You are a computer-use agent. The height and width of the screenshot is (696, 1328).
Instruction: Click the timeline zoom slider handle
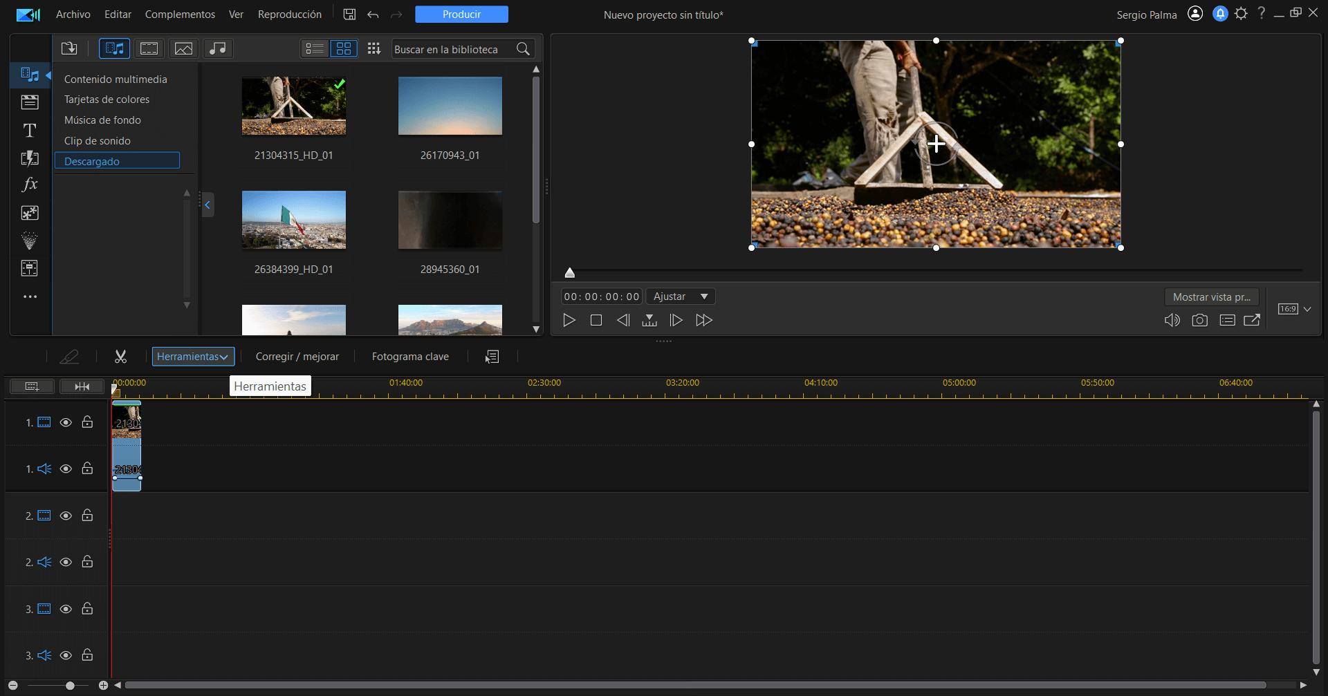point(70,685)
